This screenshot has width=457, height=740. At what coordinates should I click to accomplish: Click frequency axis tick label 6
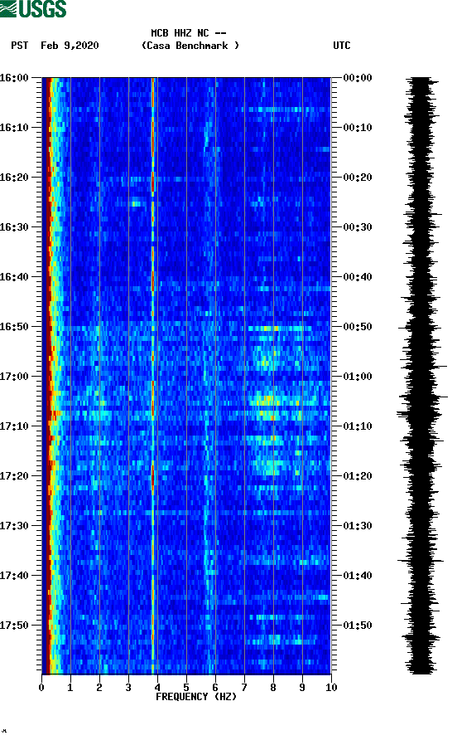pos(215,688)
